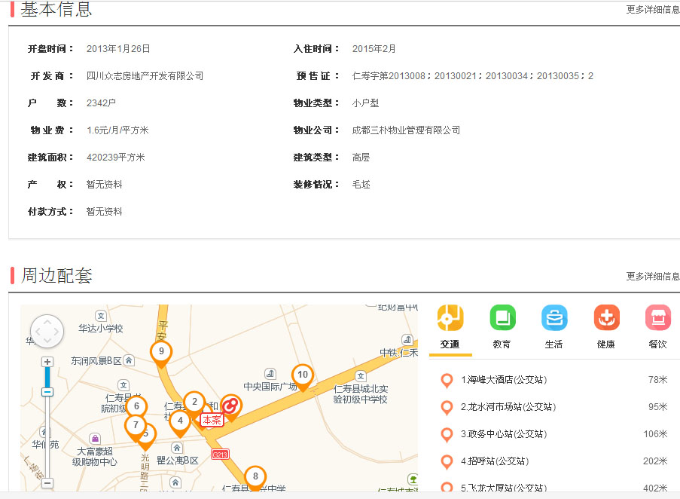Viewport: 680px width, 499px height.
Task: Show the 生活 (life) briefcase icon
Action: pyautogui.click(x=554, y=318)
